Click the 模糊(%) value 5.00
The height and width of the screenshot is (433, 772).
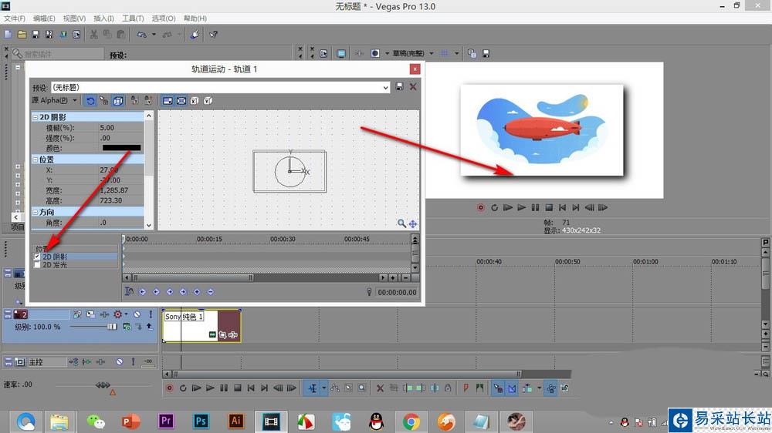tap(107, 127)
